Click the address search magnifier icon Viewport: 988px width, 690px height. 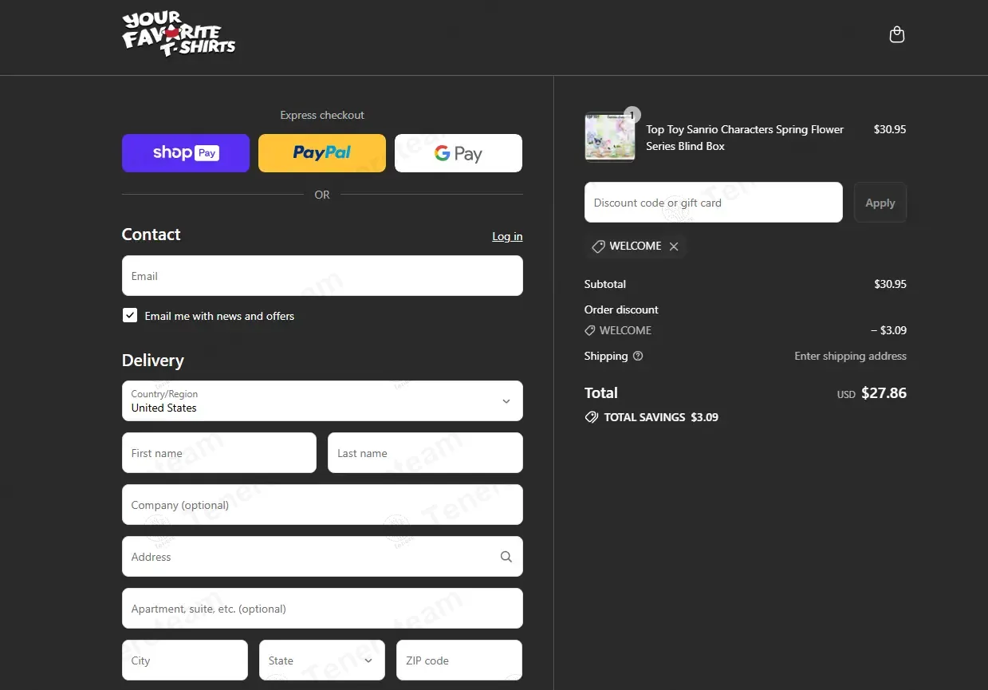click(506, 557)
